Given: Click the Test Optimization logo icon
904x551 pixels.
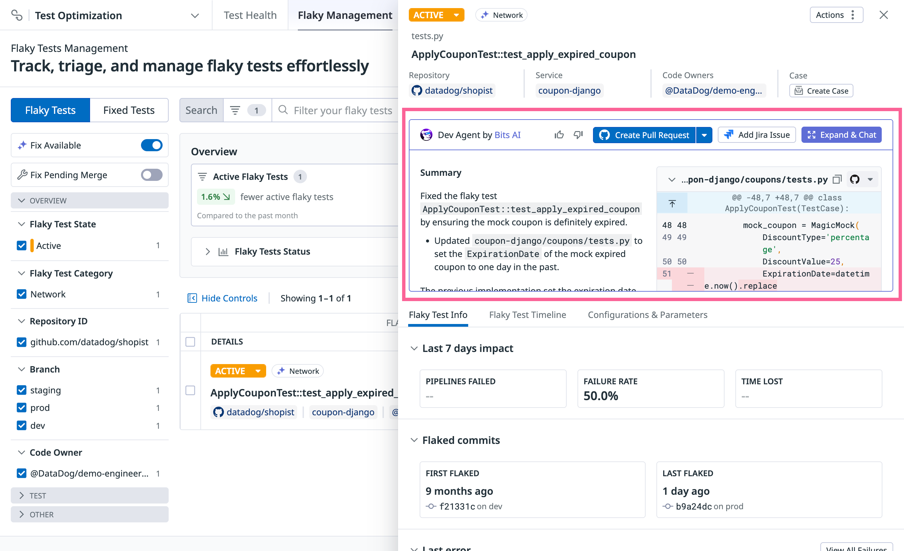Looking at the screenshot, I should [x=17, y=15].
